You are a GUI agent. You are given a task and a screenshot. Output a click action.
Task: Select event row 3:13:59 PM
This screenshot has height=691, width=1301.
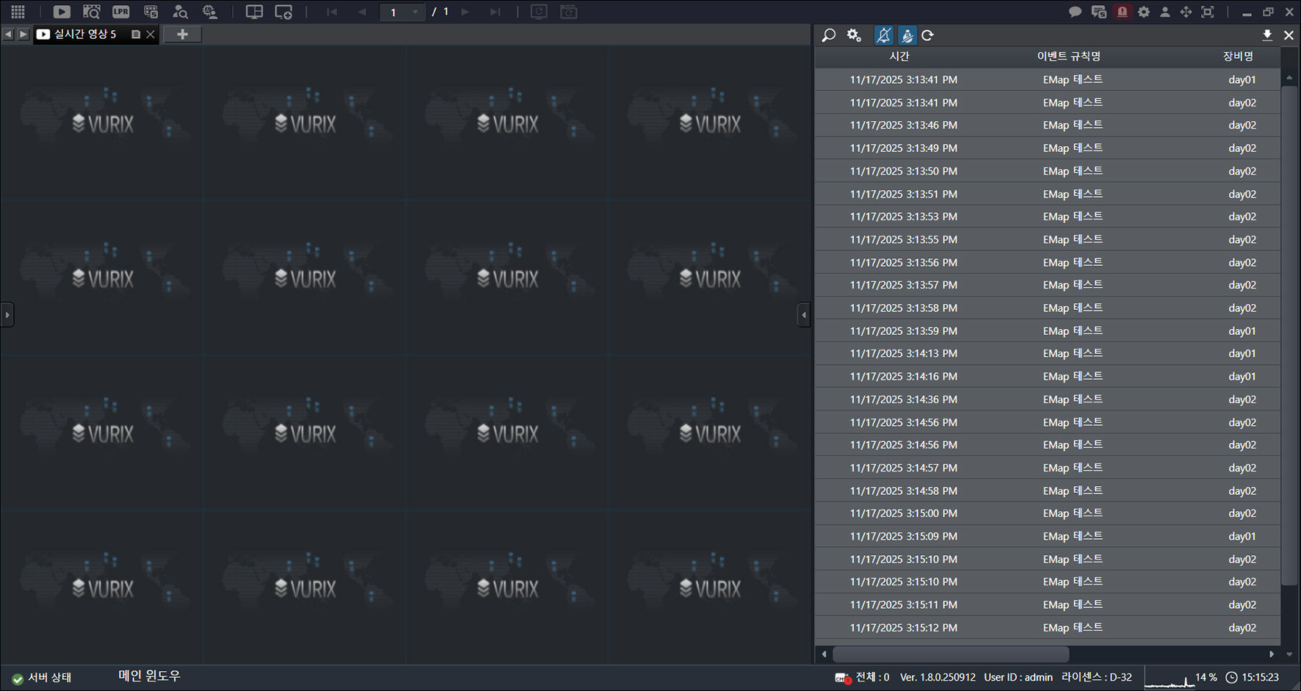coord(1047,330)
